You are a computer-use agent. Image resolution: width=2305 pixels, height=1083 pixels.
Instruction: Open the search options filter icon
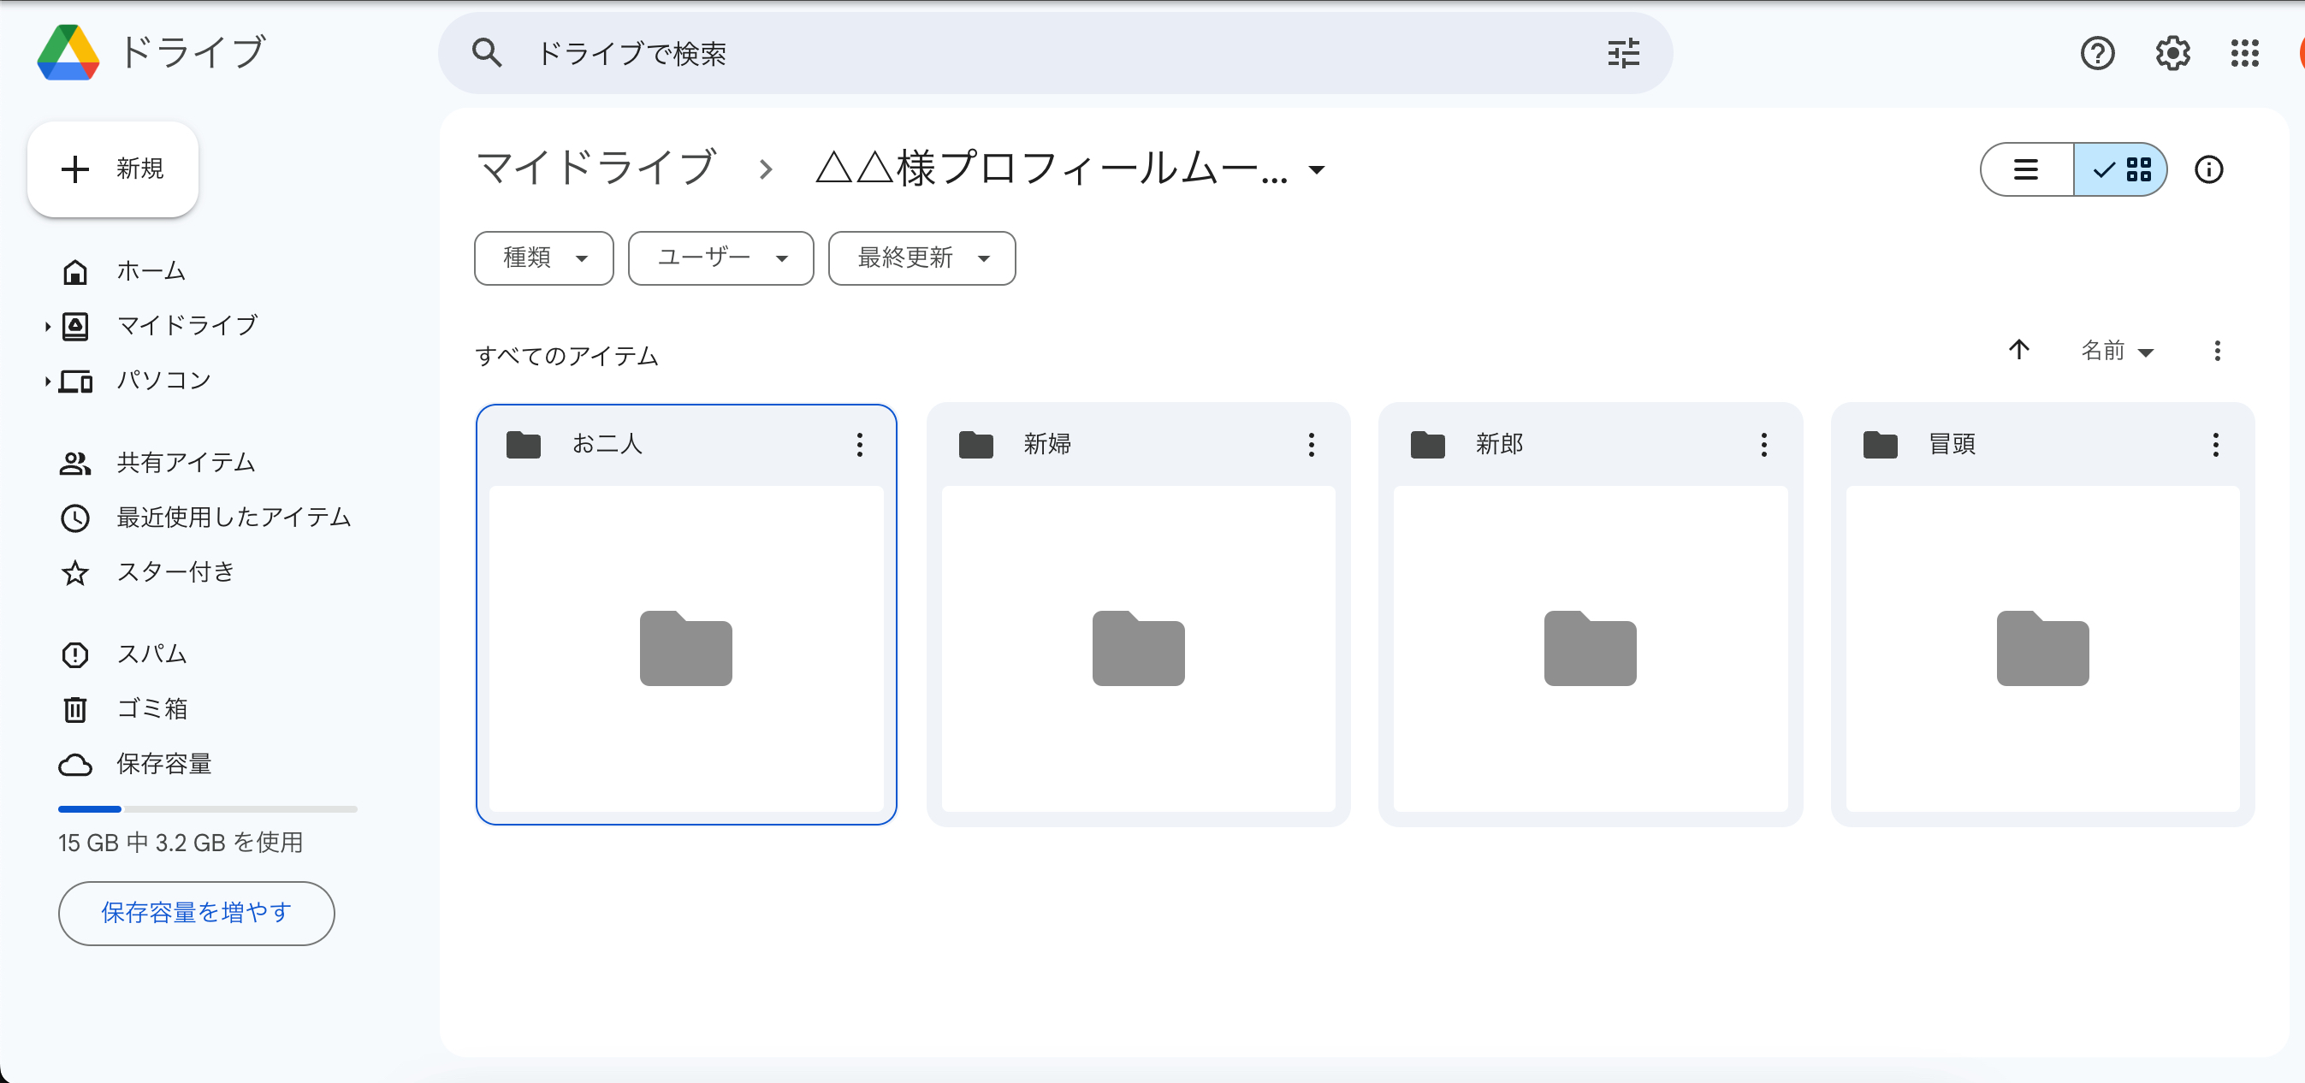coord(1623,53)
